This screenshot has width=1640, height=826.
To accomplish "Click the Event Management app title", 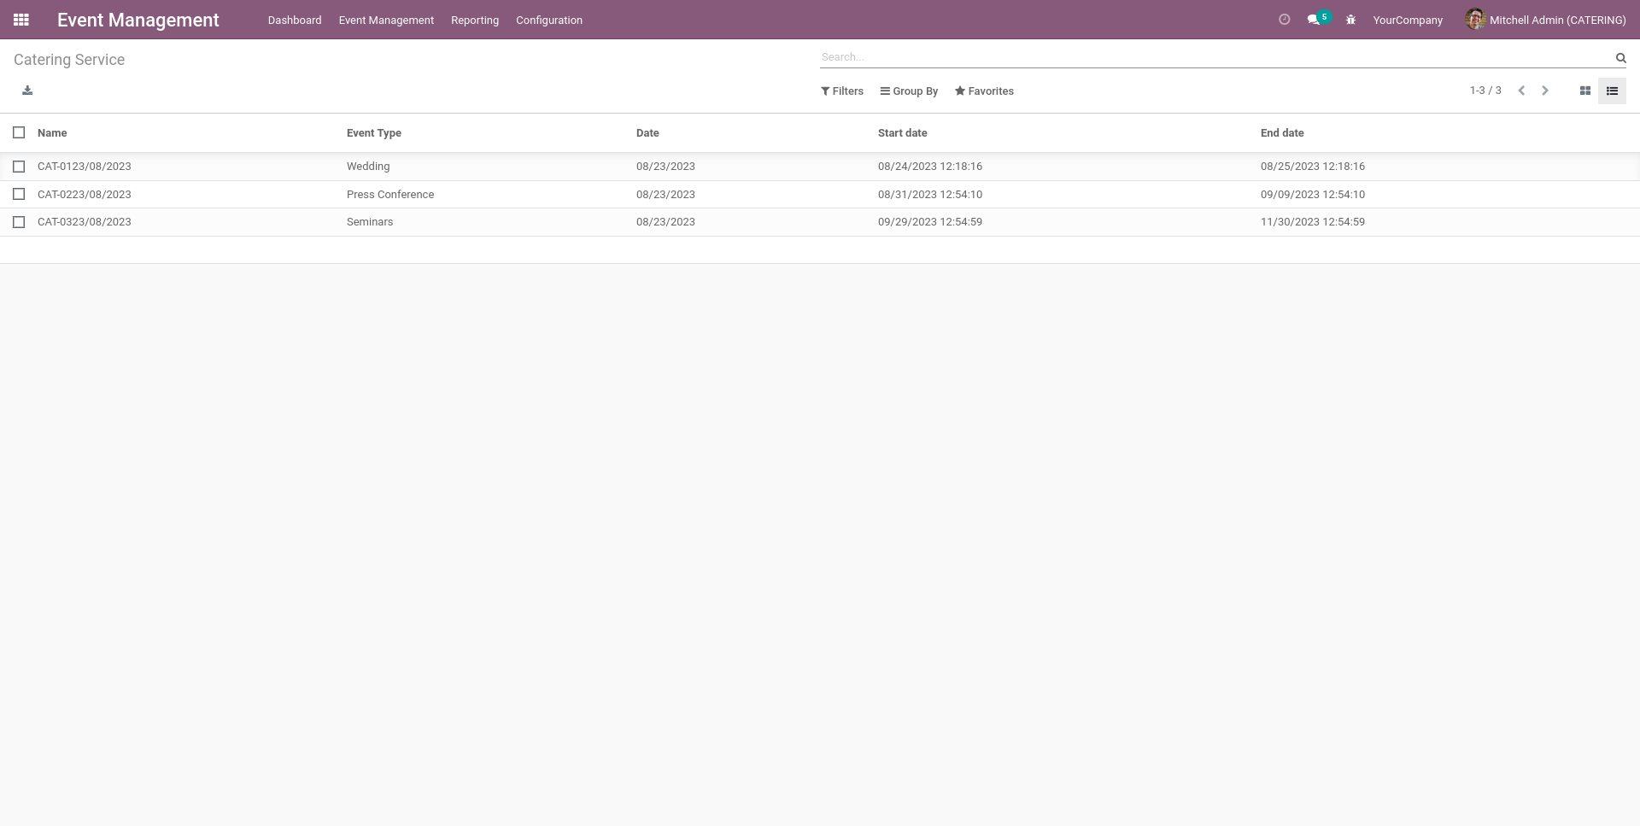I will coord(138,20).
